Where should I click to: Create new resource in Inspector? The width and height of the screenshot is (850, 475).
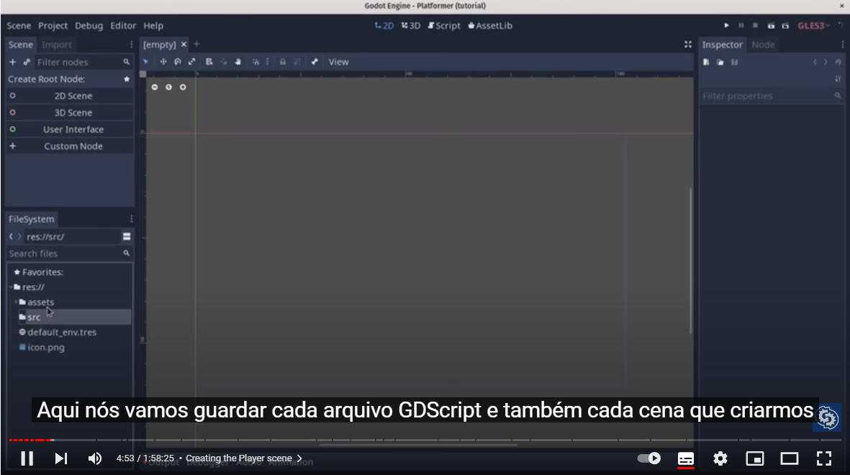(706, 63)
